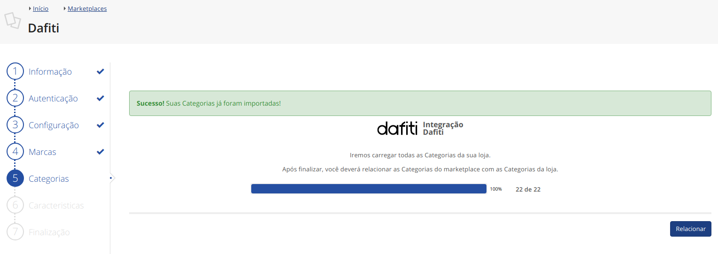Image resolution: width=718 pixels, height=254 pixels.
Task: Select step 1 circle for Informação
Action: pos(15,71)
